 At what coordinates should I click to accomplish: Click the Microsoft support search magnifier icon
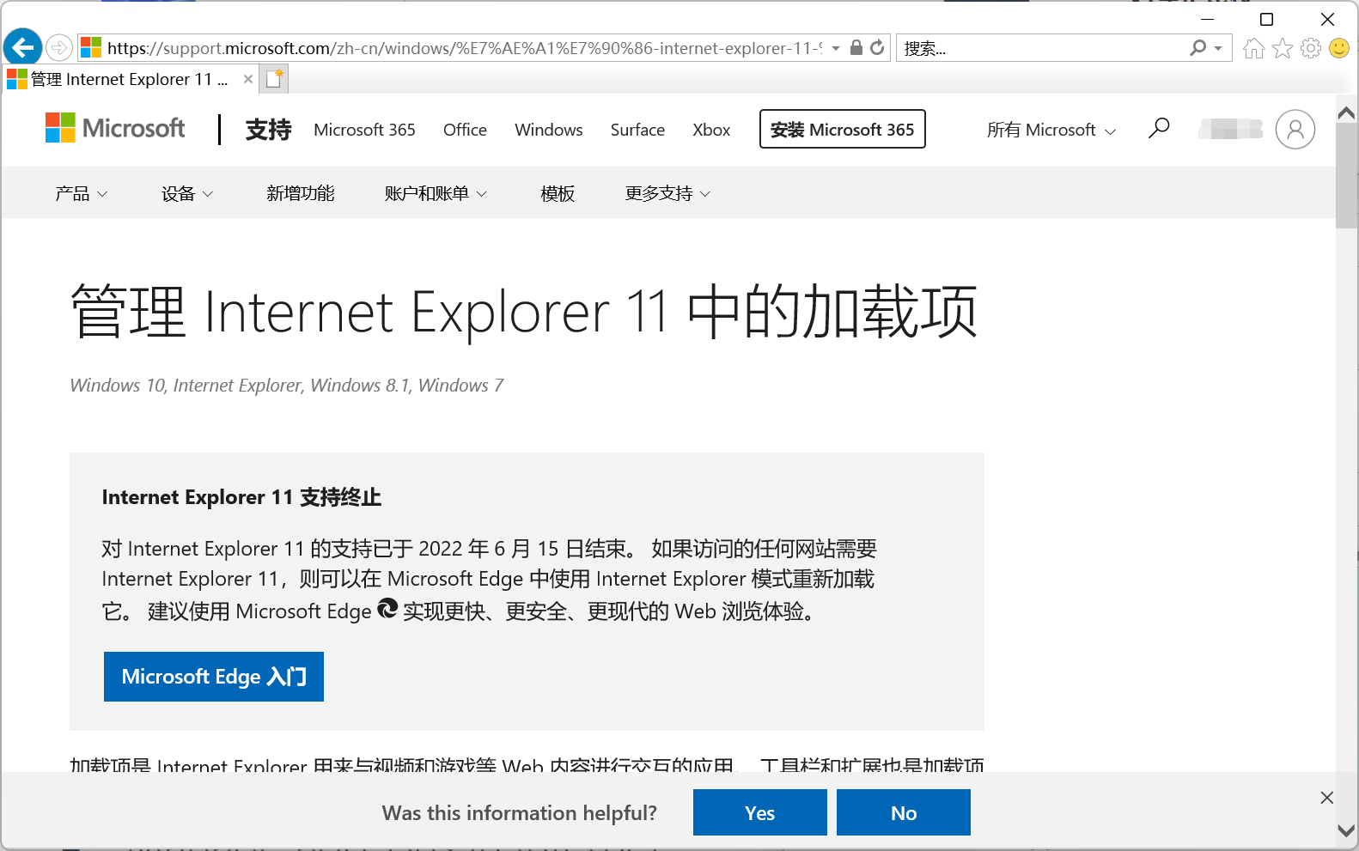point(1159,129)
